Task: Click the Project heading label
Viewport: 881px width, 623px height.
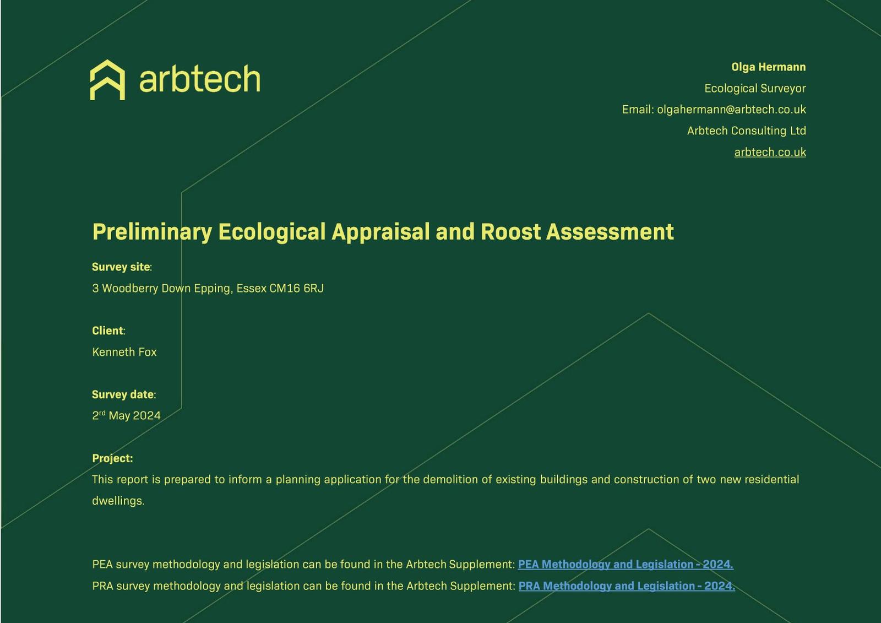Action: (112, 458)
